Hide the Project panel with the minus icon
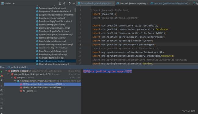 74,3
